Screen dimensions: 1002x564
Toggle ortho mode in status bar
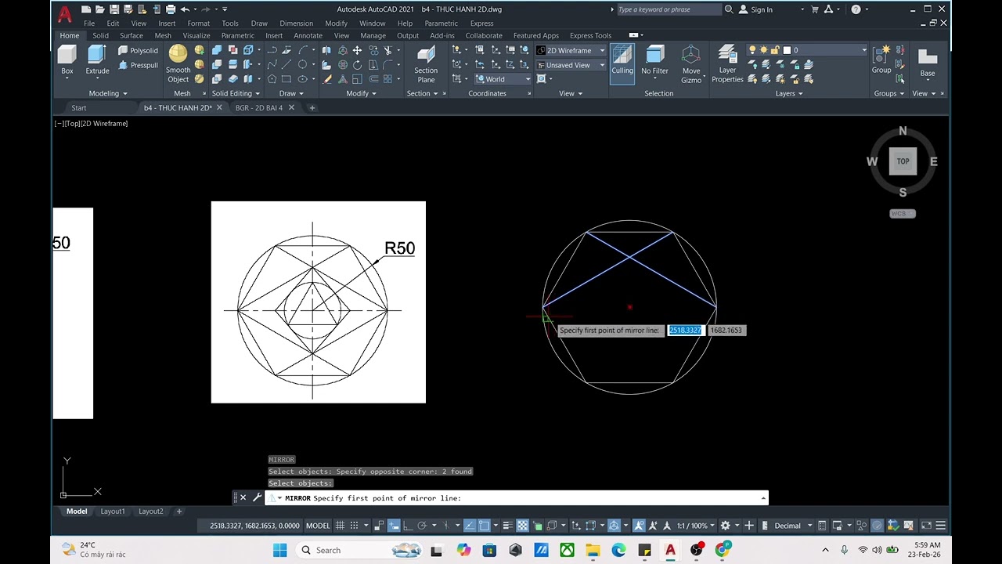(407, 526)
